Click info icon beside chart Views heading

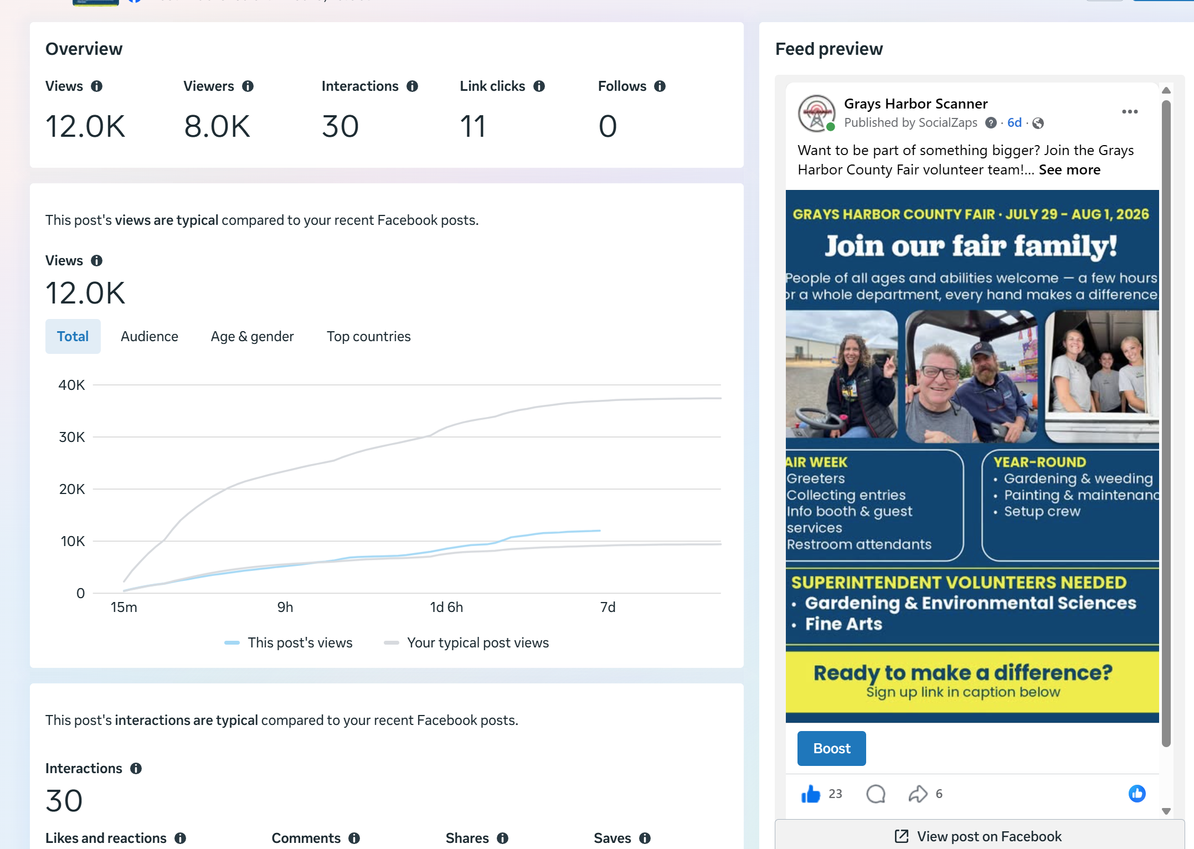click(x=97, y=261)
